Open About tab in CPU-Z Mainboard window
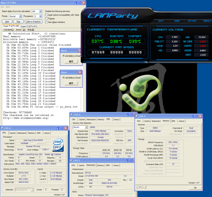 click(116, 165)
